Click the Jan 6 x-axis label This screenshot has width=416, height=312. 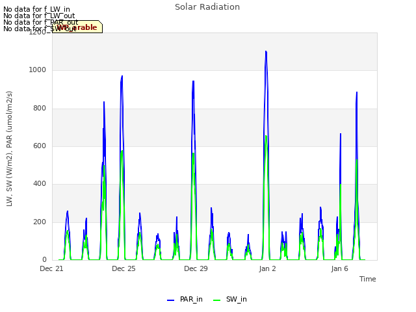pyautogui.click(x=339, y=268)
